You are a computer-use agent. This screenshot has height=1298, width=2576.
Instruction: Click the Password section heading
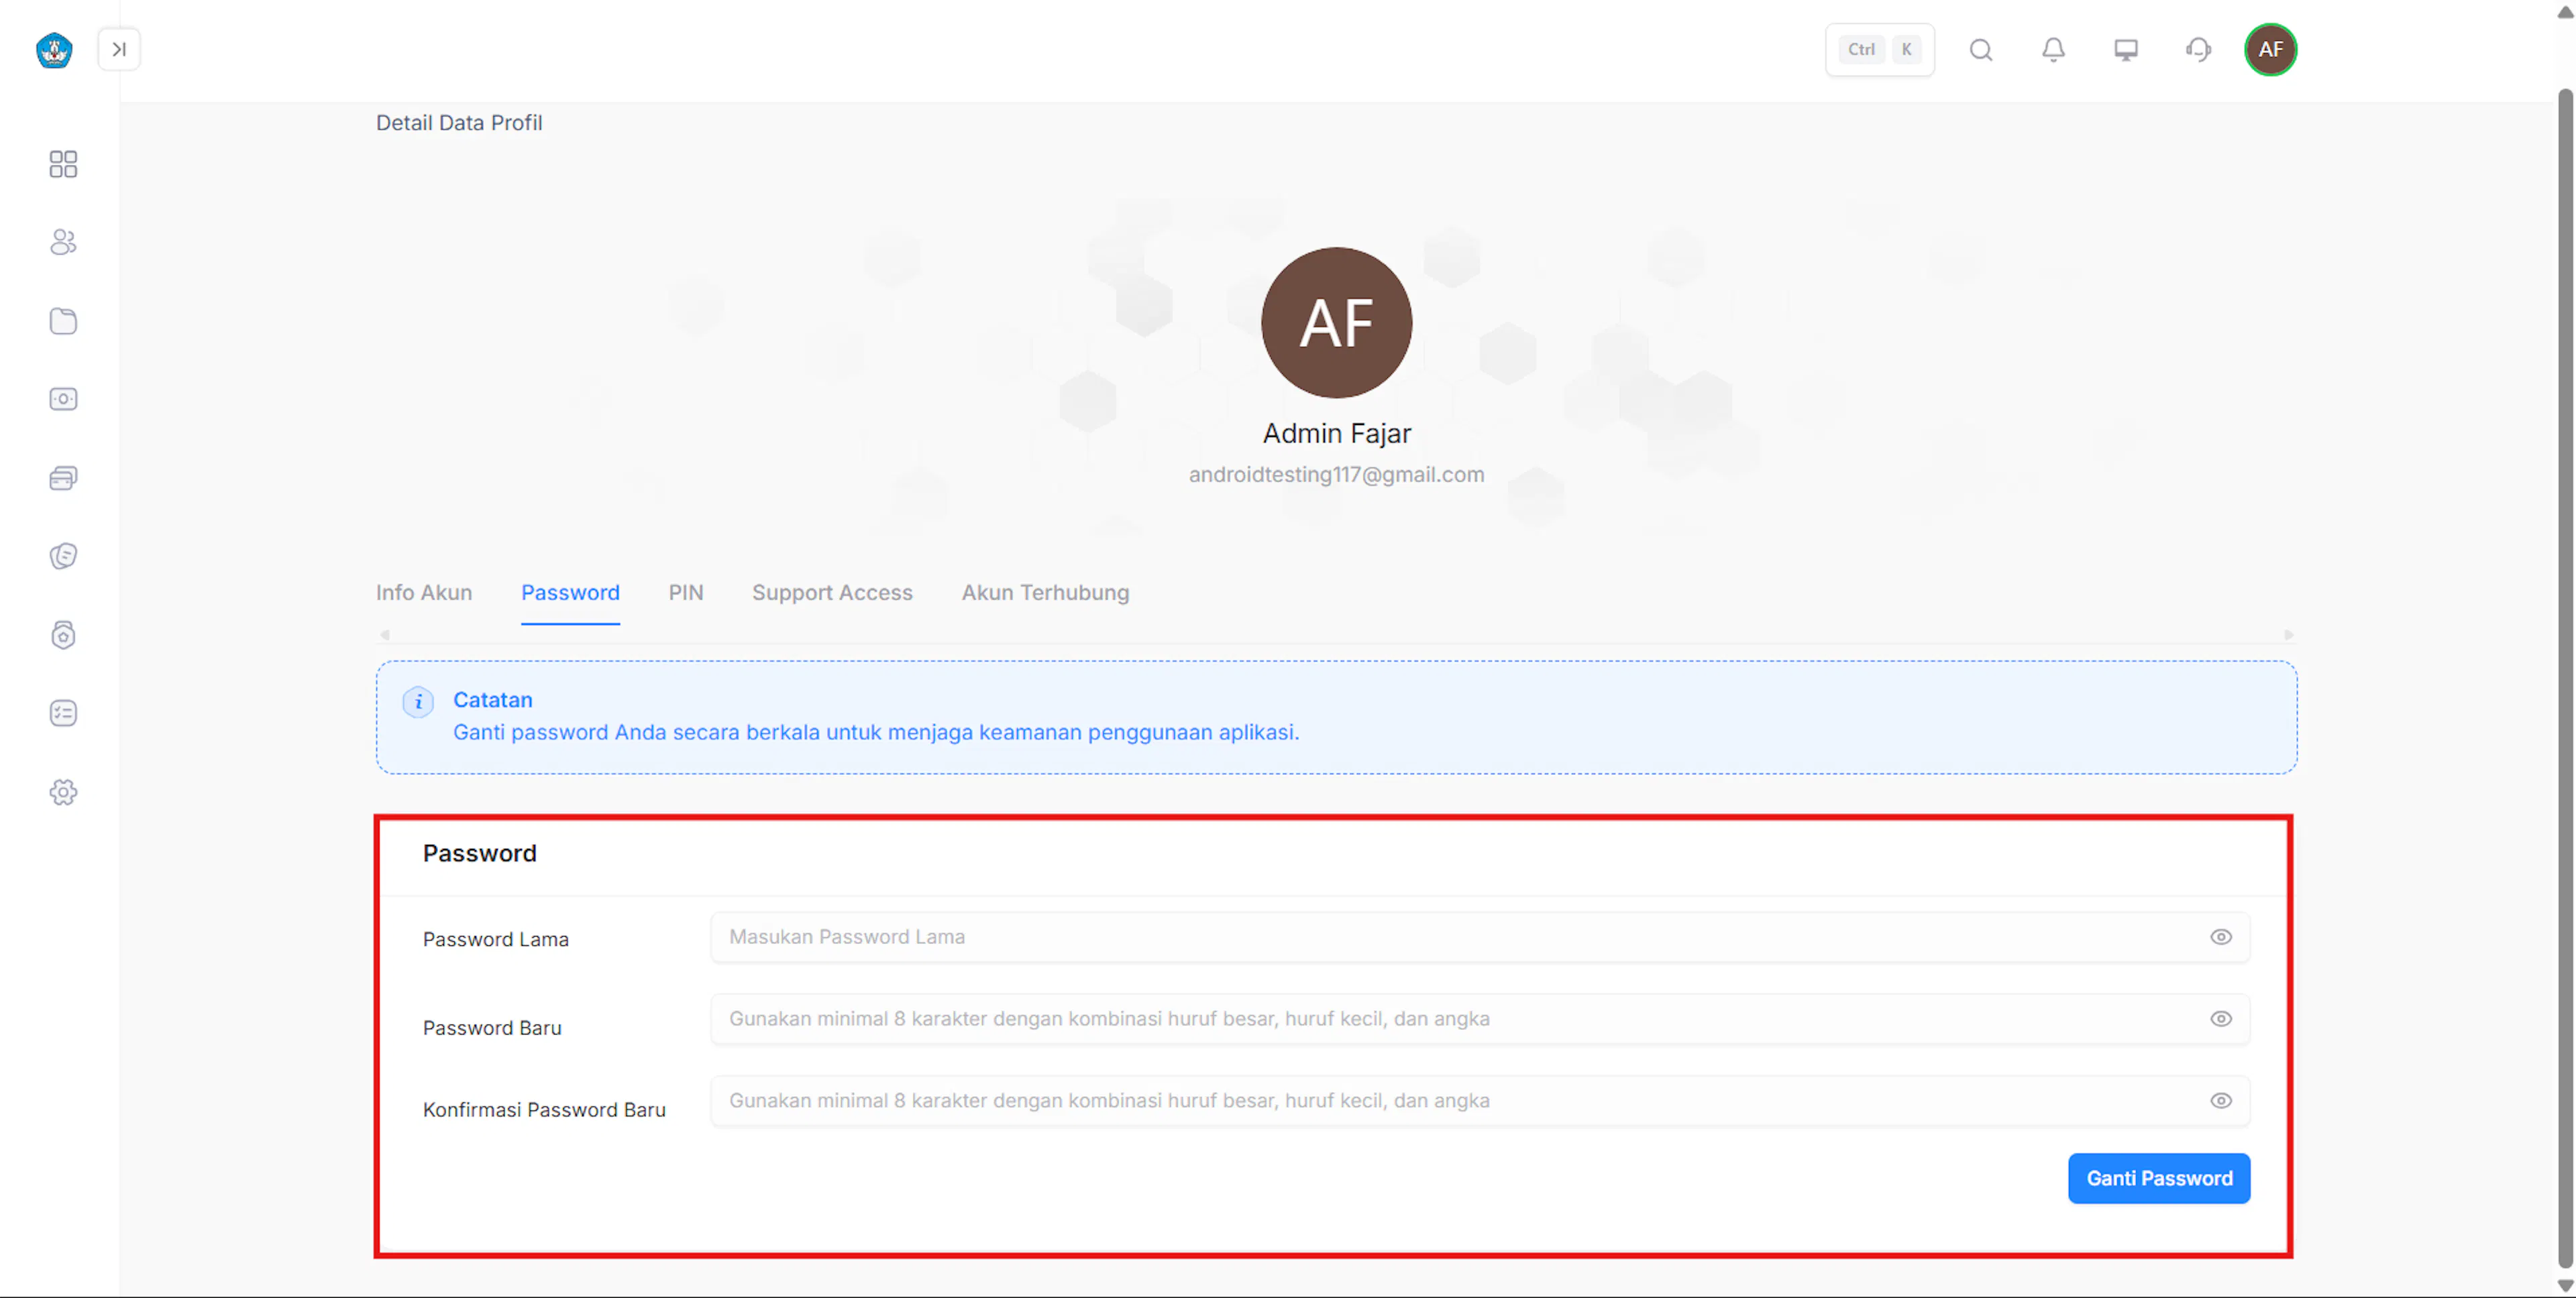pos(479,853)
